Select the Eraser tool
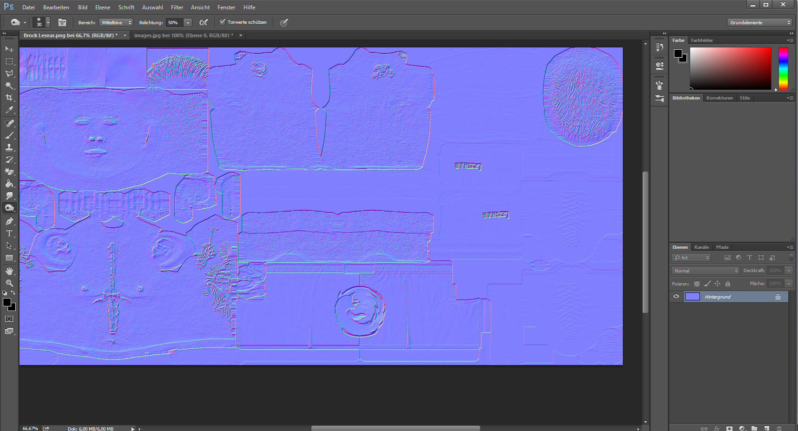 (x=9, y=172)
